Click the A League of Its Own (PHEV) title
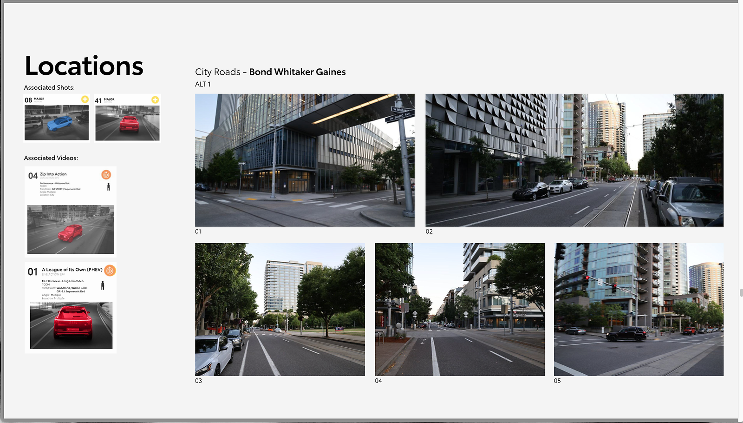Screen dimensions: 743x423 (72, 270)
